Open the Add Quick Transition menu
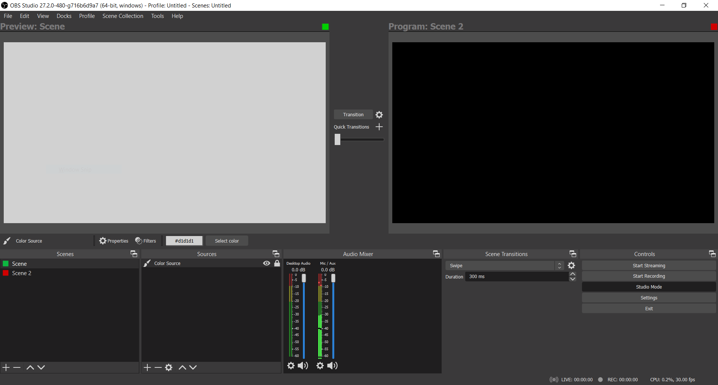718x385 pixels. point(379,127)
